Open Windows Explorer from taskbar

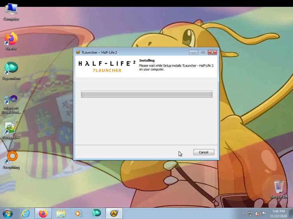coord(61,213)
